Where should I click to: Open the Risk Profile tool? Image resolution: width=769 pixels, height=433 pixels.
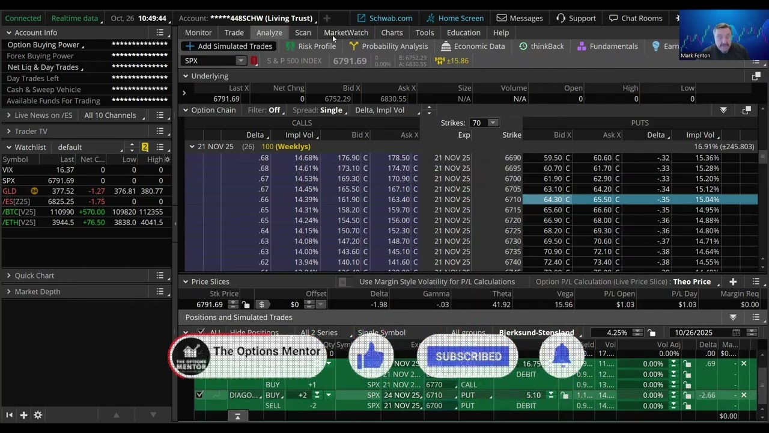(x=311, y=46)
